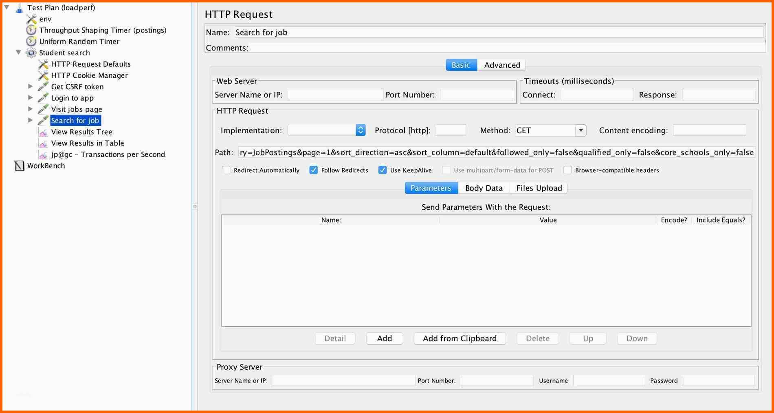This screenshot has height=413, width=774.
Task: Toggle the Browser-compatible headers checkbox
Action: [567, 170]
